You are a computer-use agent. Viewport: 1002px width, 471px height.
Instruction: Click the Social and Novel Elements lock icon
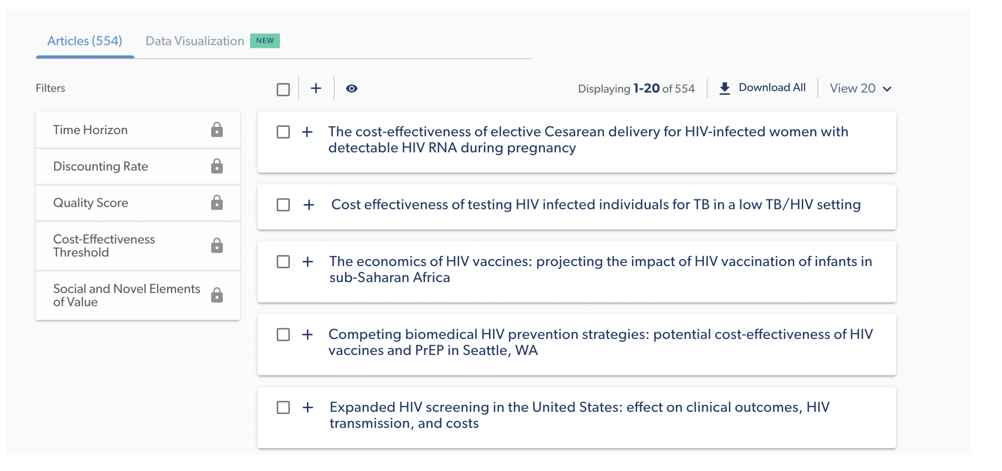pos(217,295)
